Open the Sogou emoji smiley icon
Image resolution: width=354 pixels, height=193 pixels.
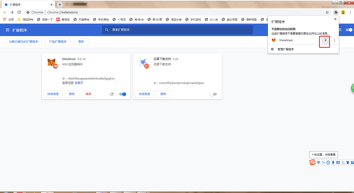click(328, 162)
